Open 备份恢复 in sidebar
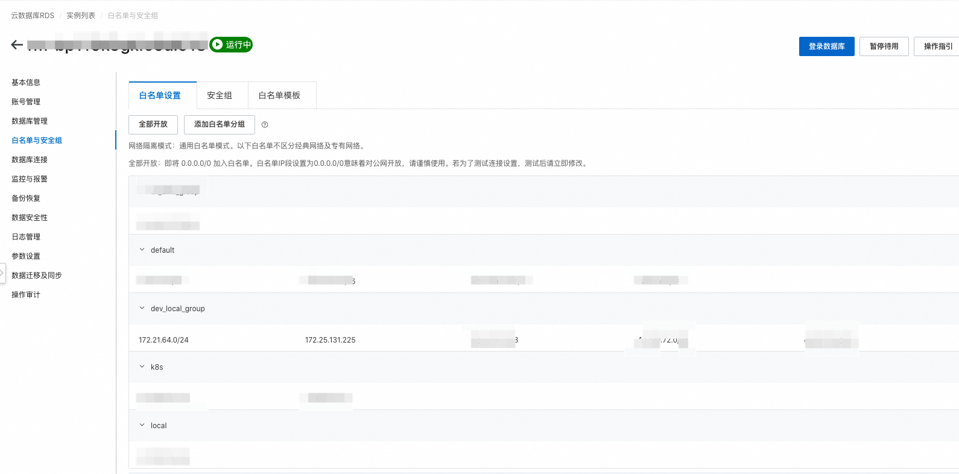This screenshot has width=959, height=474. [x=26, y=198]
